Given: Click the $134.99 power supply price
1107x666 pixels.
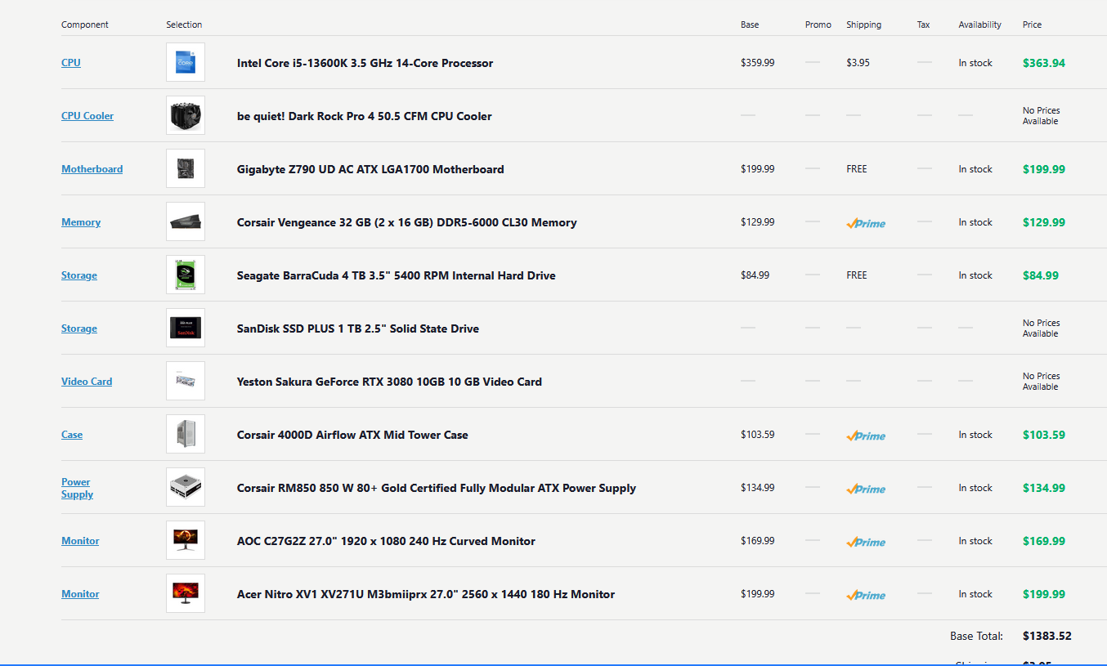Looking at the screenshot, I should point(1044,488).
